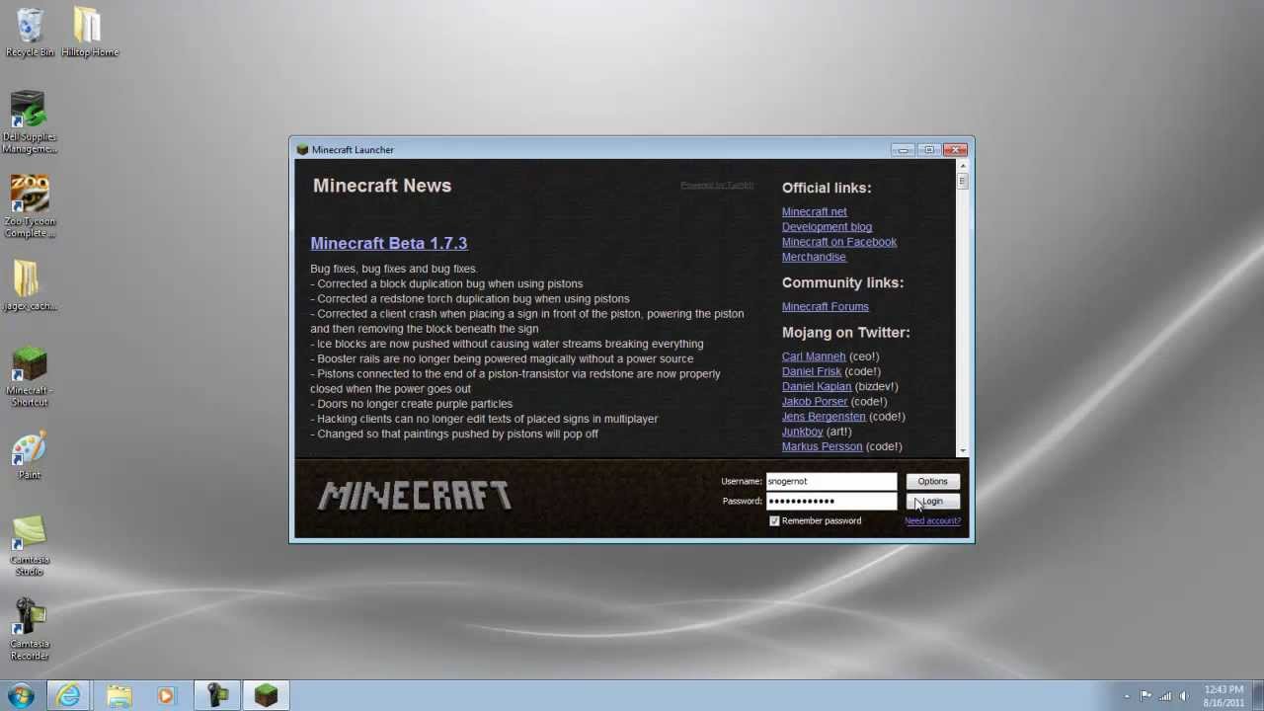Open the Action Center flag tray icon

point(1145,696)
